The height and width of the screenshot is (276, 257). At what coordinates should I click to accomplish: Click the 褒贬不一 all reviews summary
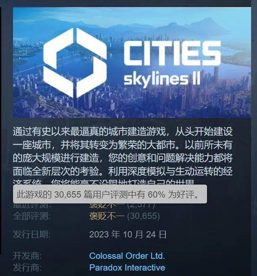(107, 216)
